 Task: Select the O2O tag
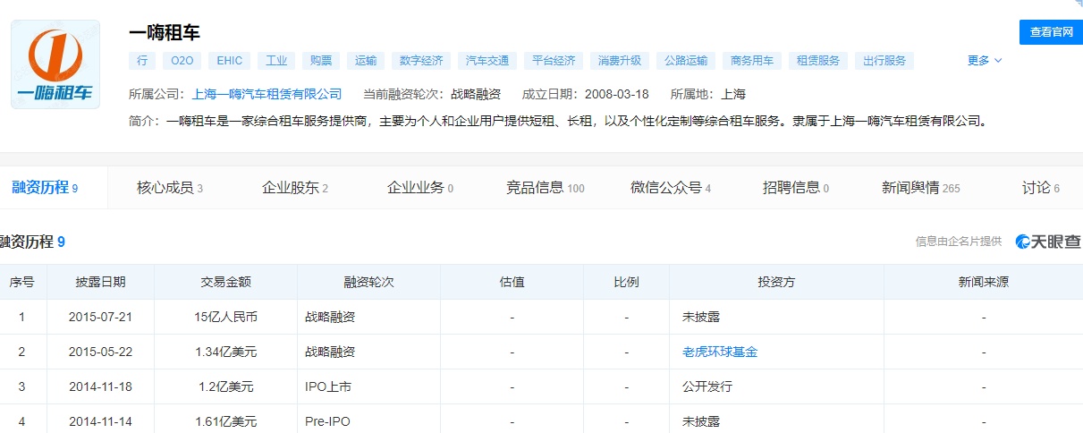182,61
